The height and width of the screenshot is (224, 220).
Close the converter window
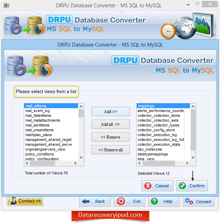click(x=210, y=4)
